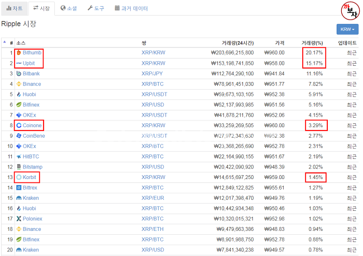The width and height of the screenshot is (363, 256).
Task: Click Binance logo in XRP/BTC row
Action: click(x=19, y=84)
